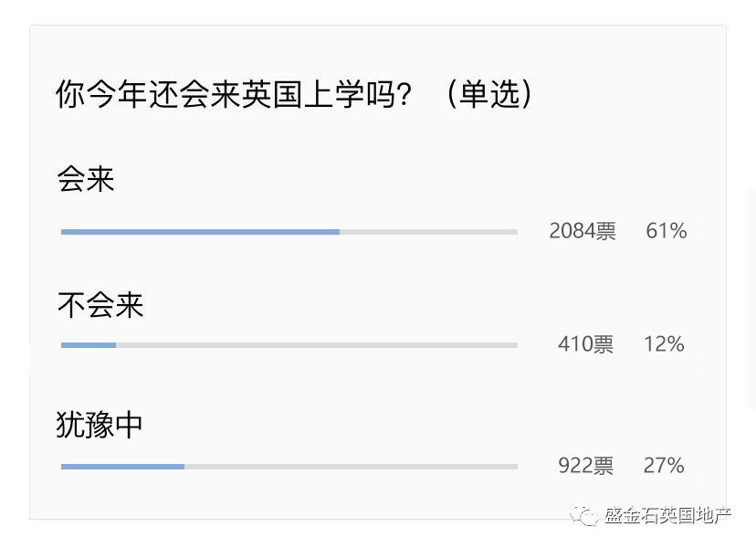Click the 12% percentage label
The height and width of the screenshot is (548, 756).
pos(664,344)
